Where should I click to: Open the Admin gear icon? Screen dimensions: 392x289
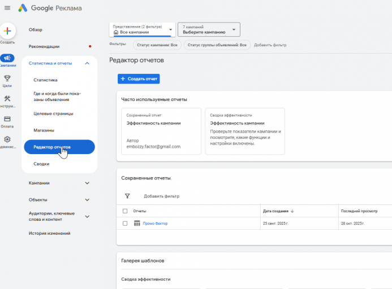point(7,139)
